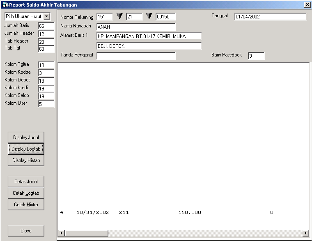Click the Kolom Saldo field
This screenshot has width=312, height=241.
pyautogui.click(x=46, y=96)
